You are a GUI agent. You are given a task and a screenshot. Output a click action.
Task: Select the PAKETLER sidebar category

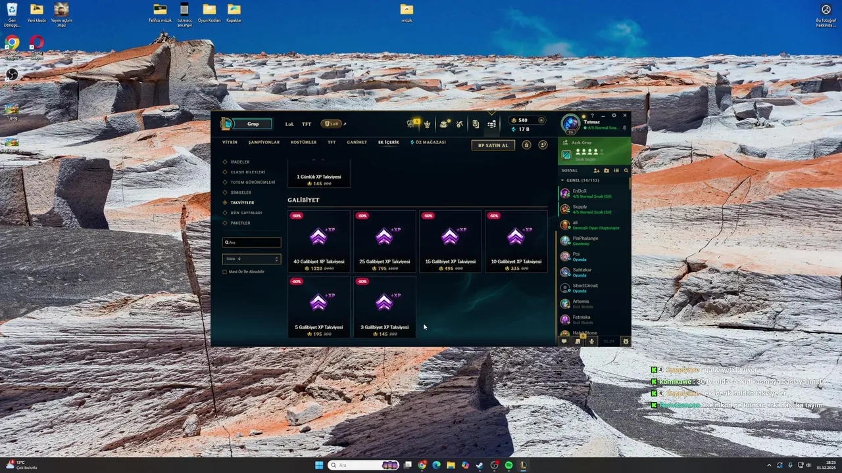click(240, 223)
